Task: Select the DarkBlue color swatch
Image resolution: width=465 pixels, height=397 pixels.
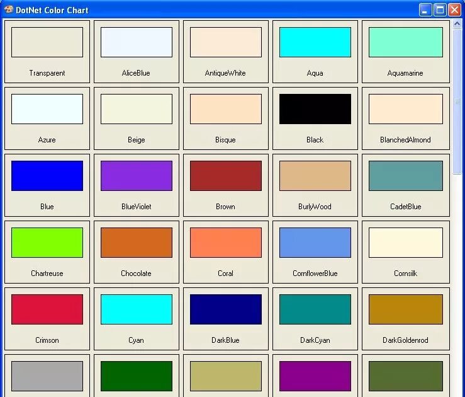Action: (x=226, y=309)
